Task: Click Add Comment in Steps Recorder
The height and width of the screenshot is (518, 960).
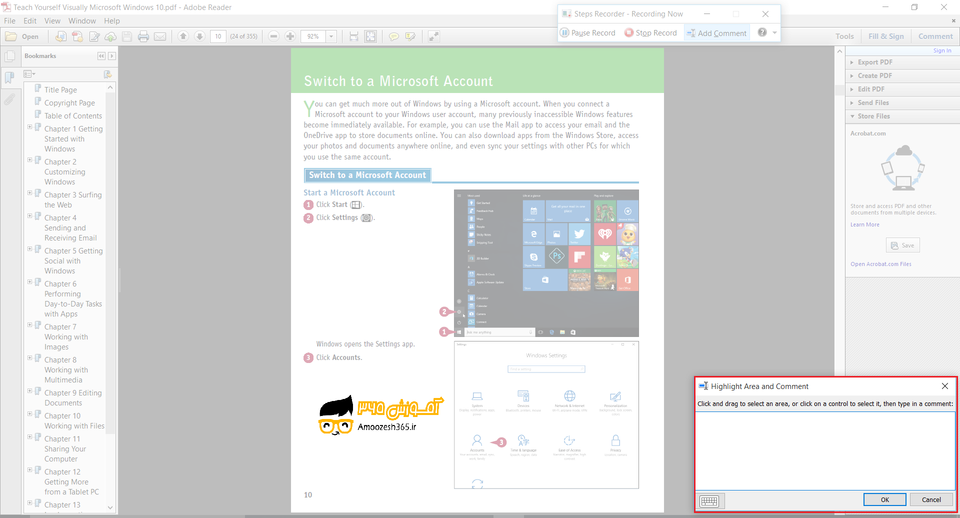Action: tap(717, 33)
